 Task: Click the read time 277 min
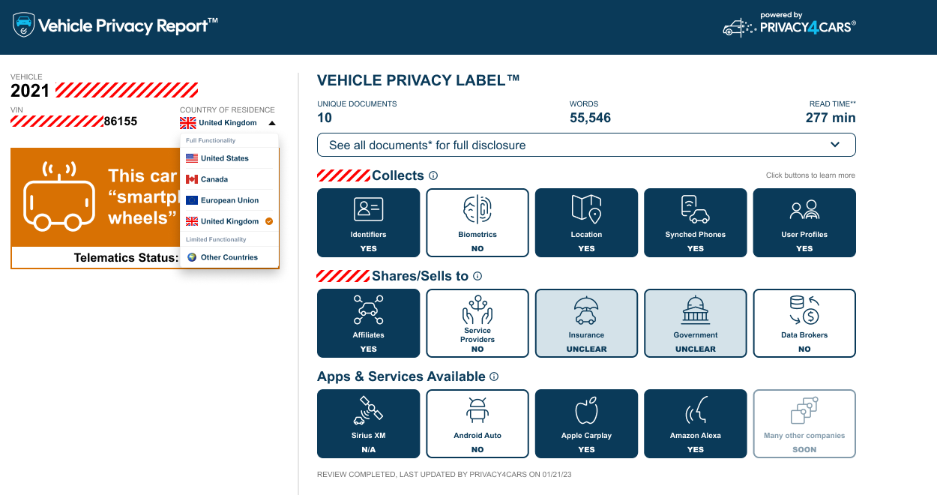pos(831,118)
